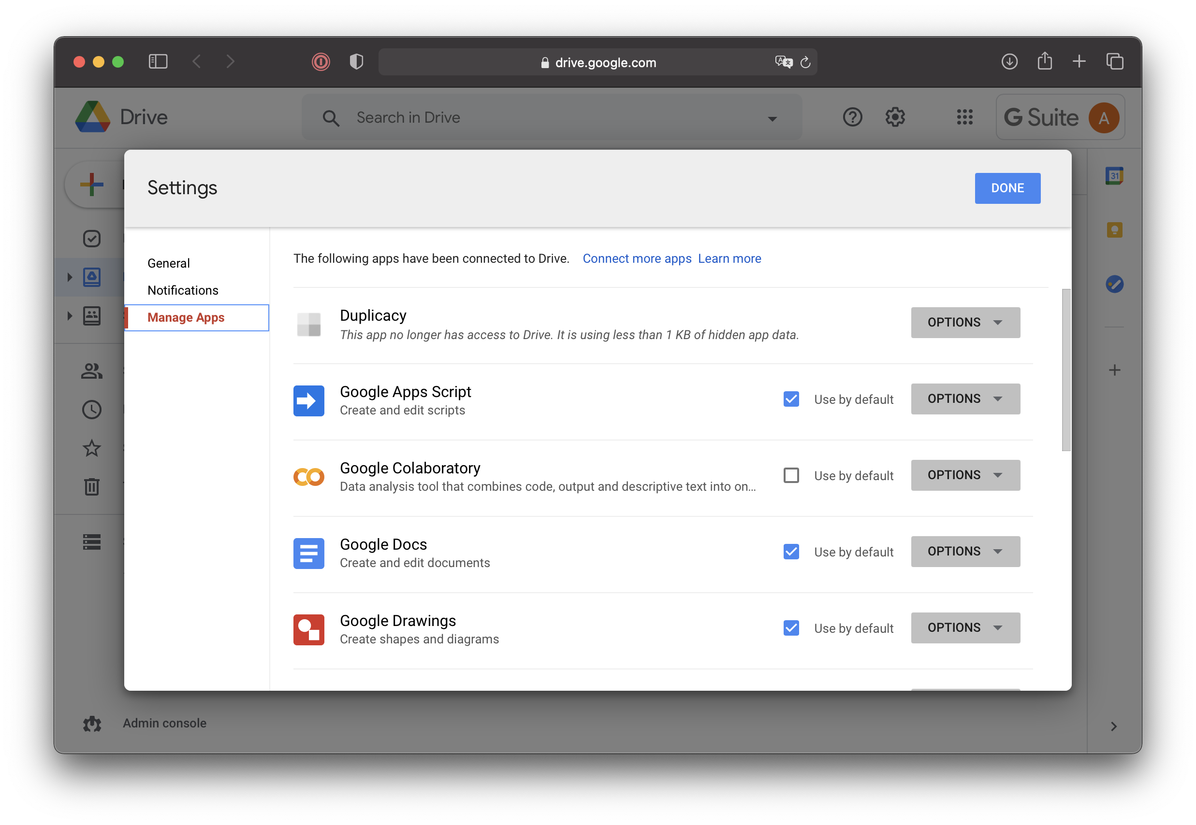
Task: Open the Connect more apps link
Action: point(636,258)
